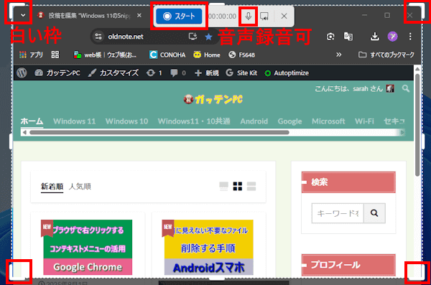Select the Google navigation item
Screen dimensions: 431x285
[x=289, y=121]
